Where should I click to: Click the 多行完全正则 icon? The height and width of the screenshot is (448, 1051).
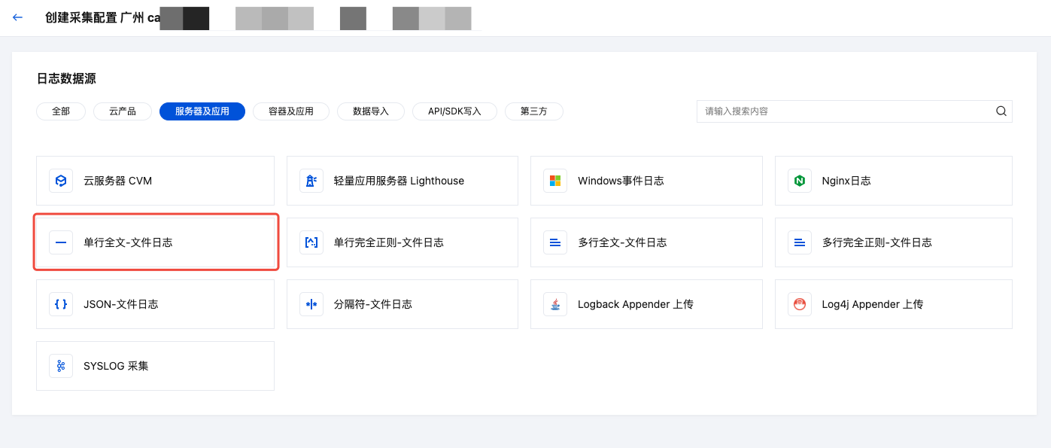tap(800, 242)
